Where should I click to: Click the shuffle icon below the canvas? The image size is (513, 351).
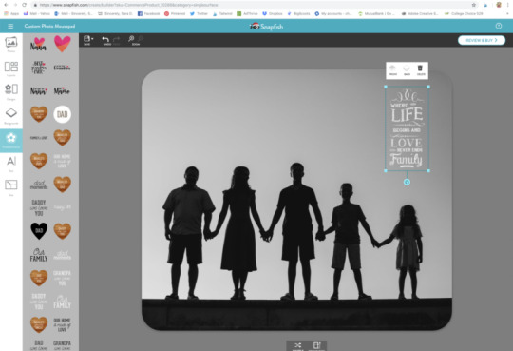[297, 345]
